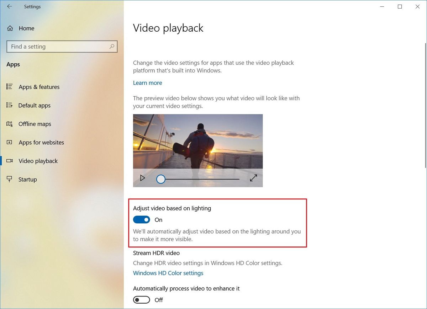This screenshot has width=427, height=309.
Task: Expand preview video to fullscreen
Action: (x=253, y=178)
